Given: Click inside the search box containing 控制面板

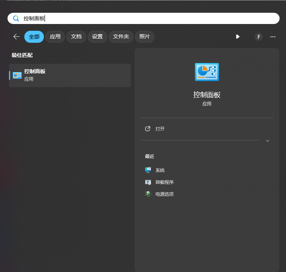Looking at the screenshot, I should coord(150,18).
